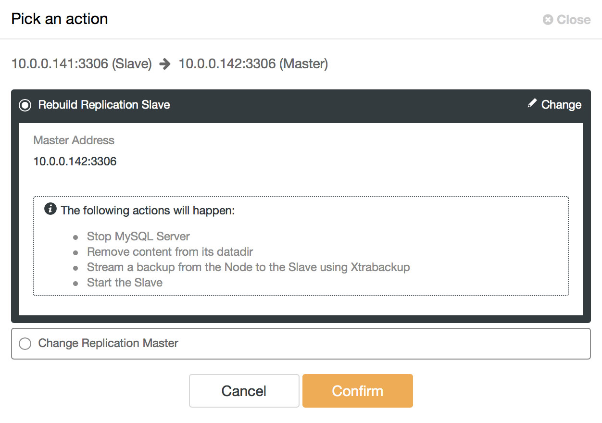Confirm the selected replication action
The image size is (602, 423).
(x=358, y=391)
